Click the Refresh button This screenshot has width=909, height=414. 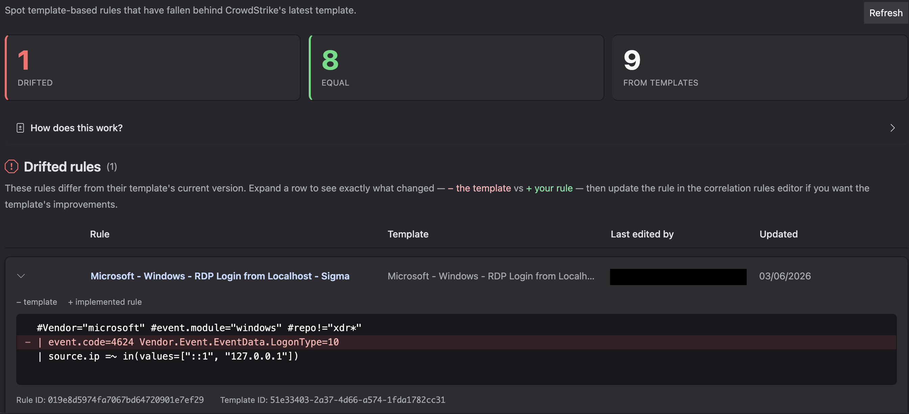886,13
